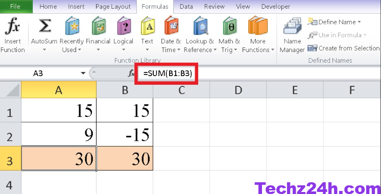Screen dimensions: 381x194
Task: Click the Create from Selection button
Action: coord(344,48)
